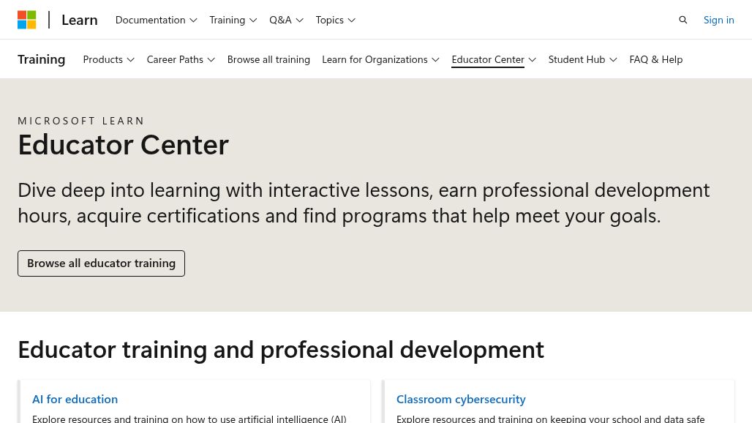Open FAQ & Help page
Viewport: 752px width, 423px height.
coord(655,59)
